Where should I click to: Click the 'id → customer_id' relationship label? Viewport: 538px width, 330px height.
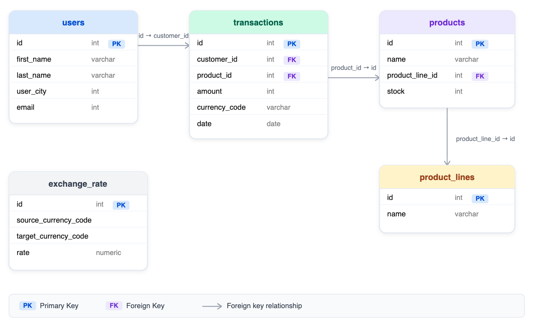pos(164,36)
